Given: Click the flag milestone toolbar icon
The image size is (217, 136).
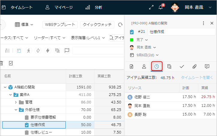Looking at the screenshot, I should tap(67, 51).
